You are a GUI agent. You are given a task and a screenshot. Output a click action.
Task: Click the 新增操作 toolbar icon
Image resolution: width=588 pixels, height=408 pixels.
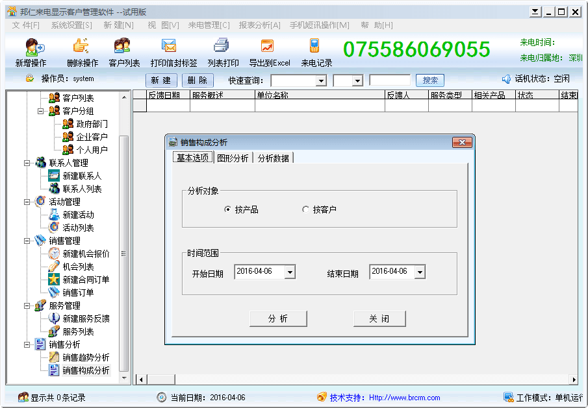[x=31, y=51]
